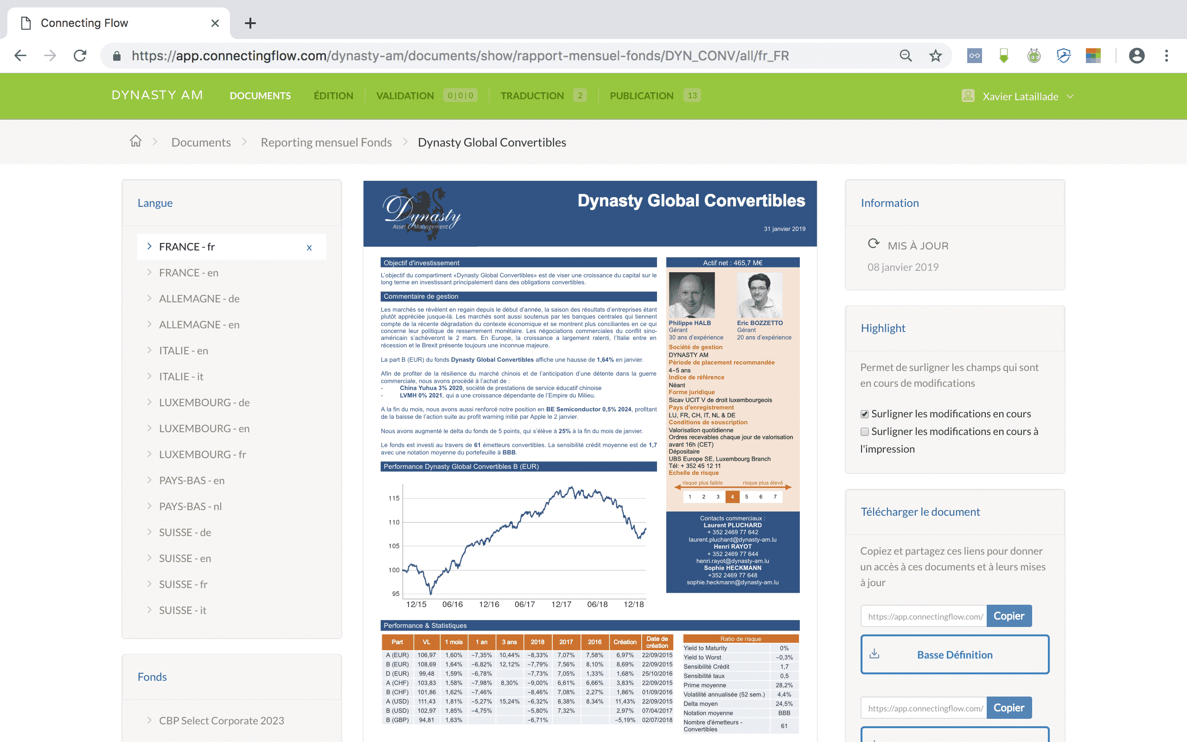This screenshot has height=742, width=1187.
Task: Open a new browser tab
Action: tap(250, 23)
